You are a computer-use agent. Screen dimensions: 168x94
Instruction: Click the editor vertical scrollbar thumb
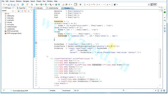pos(160,63)
